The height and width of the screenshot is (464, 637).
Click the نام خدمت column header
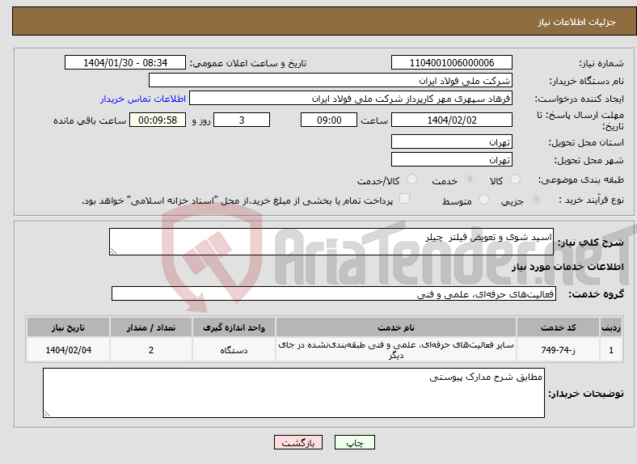[x=396, y=327]
